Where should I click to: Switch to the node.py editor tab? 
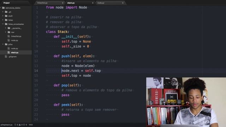[x=111, y=3]
